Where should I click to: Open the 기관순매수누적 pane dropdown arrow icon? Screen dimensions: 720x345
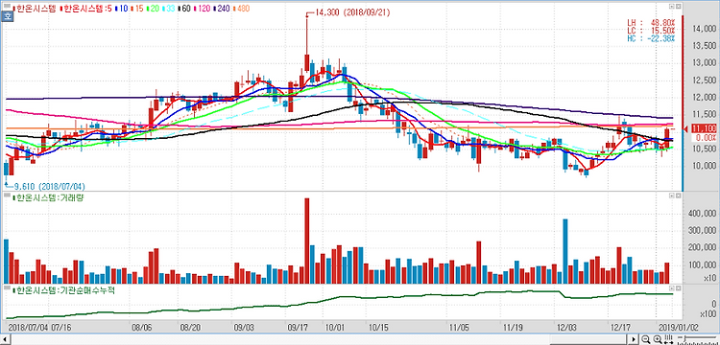pos(672,288)
